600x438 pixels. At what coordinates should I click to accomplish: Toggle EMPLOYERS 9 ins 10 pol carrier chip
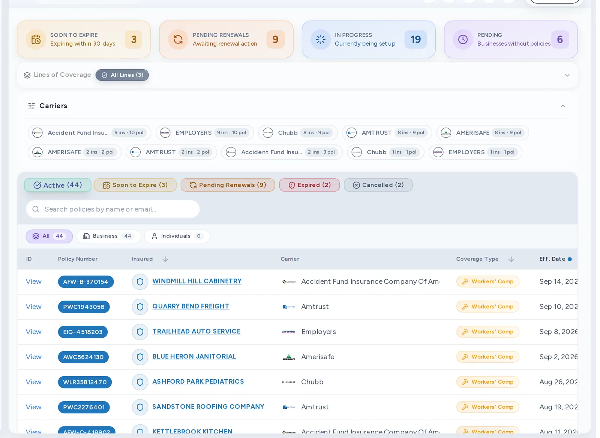tap(205, 133)
